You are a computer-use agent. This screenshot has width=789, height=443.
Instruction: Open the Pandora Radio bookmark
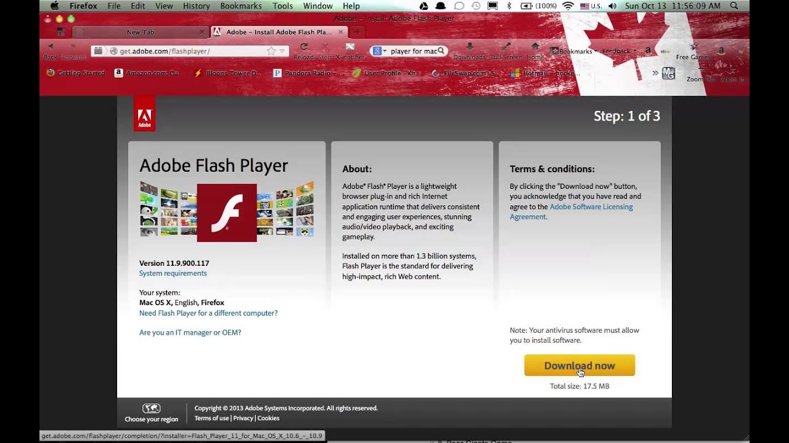pyautogui.click(x=308, y=73)
